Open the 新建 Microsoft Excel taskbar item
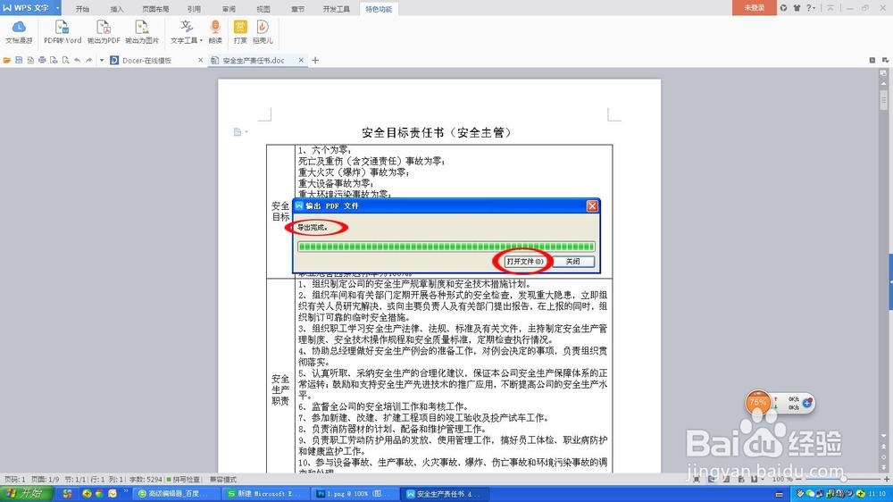Screen dimensions: 893x502 pyautogui.click(x=266, y=493)
